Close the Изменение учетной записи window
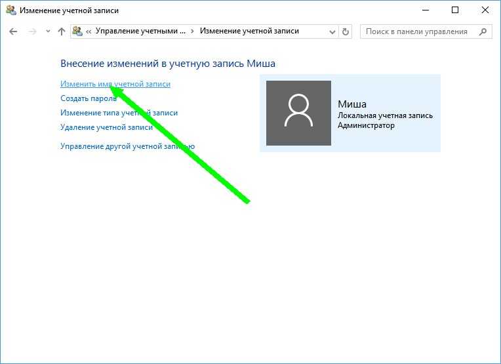The image size is (501, 364). [x=485, y=10]
